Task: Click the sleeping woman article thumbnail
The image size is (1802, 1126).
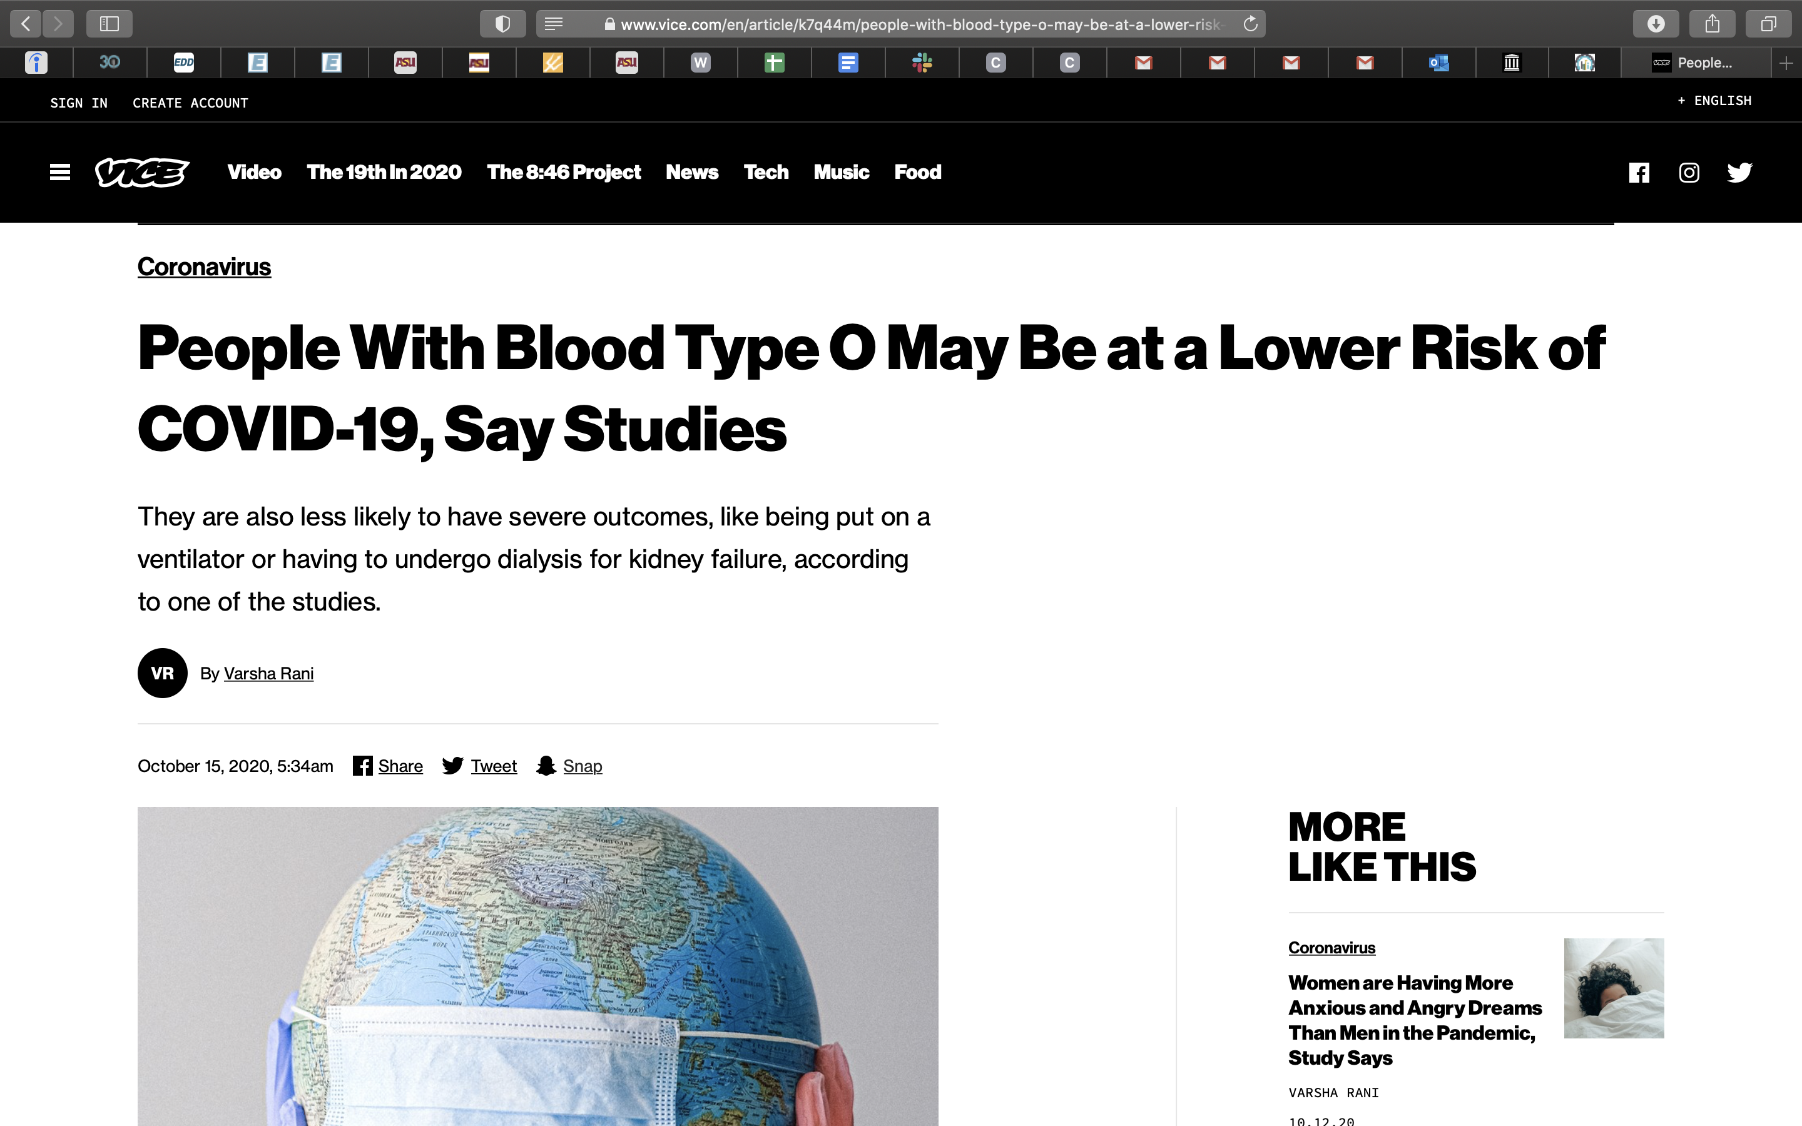Action: coord(1614,988)
